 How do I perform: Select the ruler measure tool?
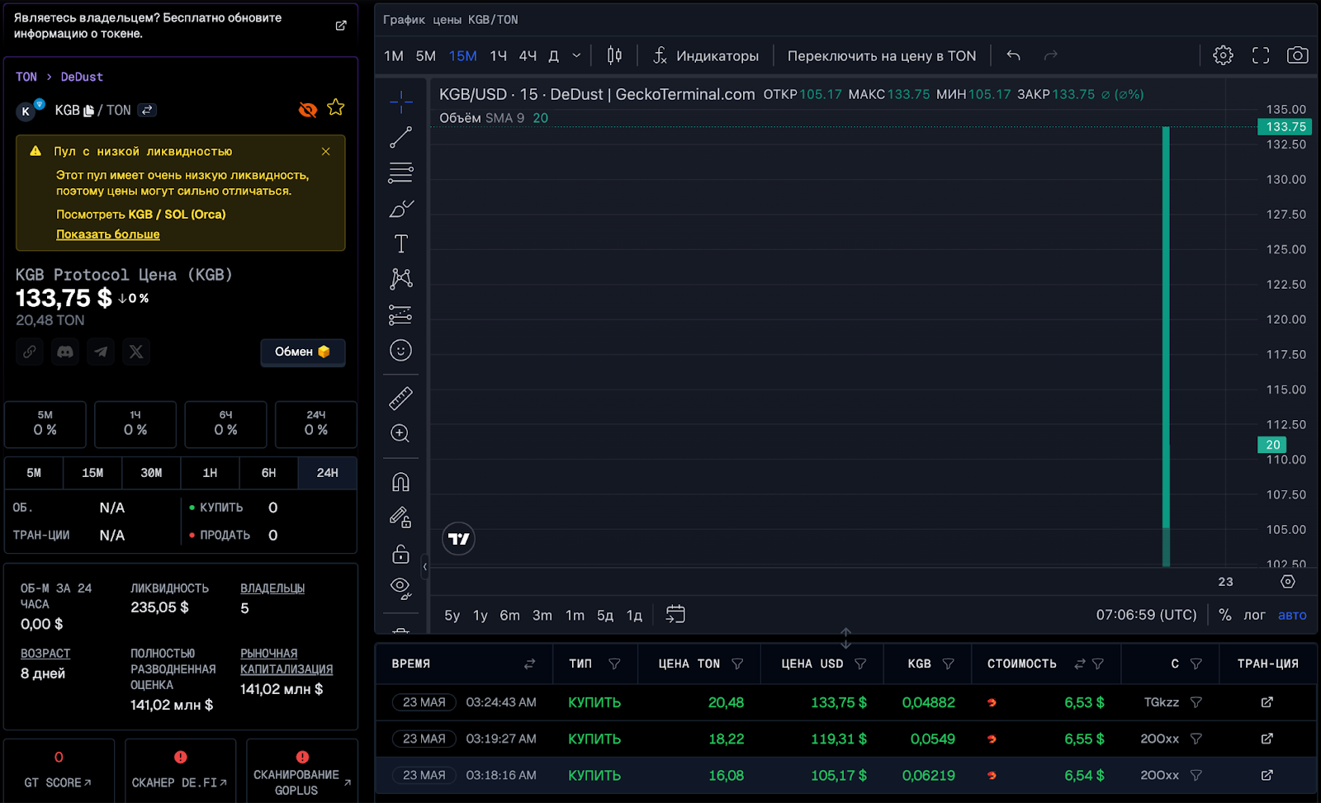point(400,399)
